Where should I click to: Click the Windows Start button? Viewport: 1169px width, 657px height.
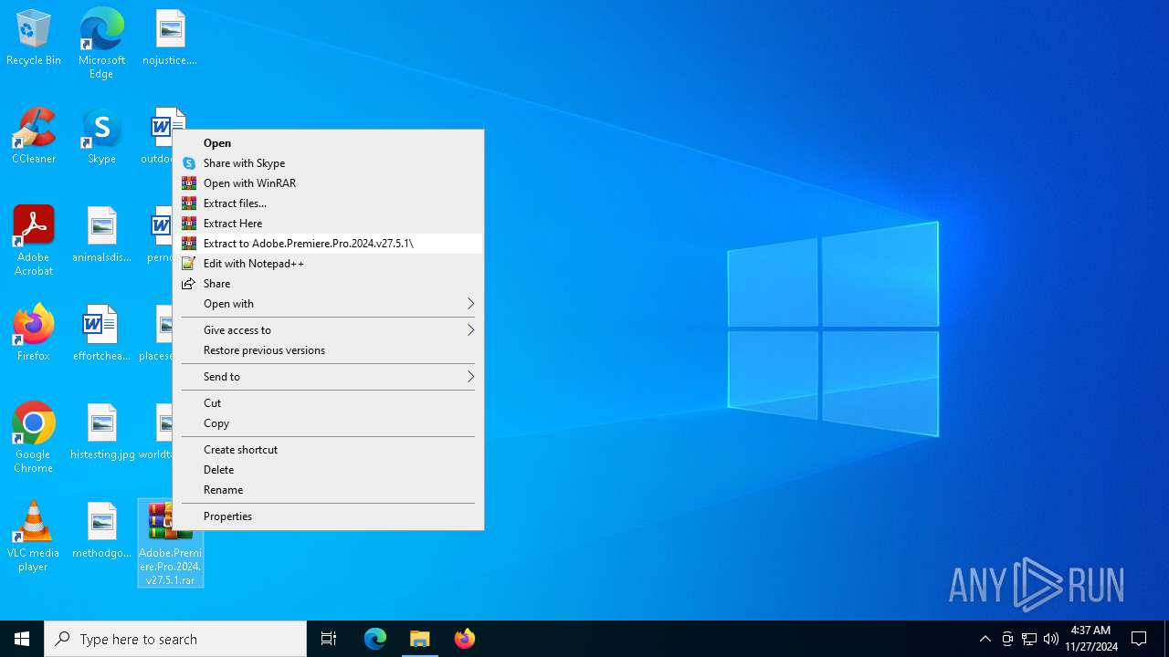pyautogui.click(x=22, y=639)
